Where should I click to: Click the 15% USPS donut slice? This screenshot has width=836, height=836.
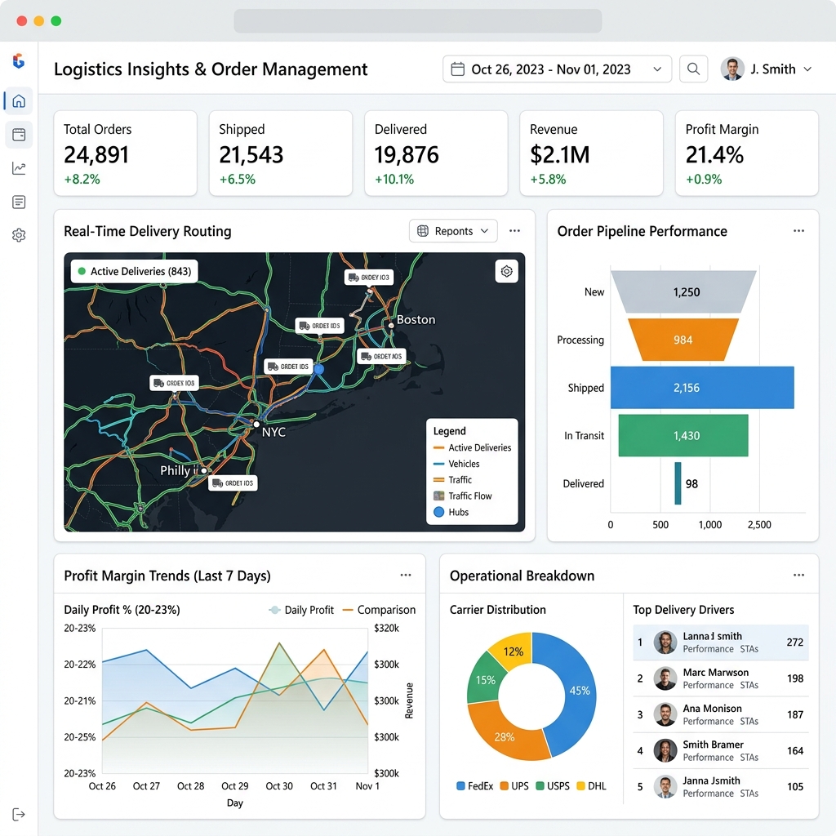(x=484, y=680)
